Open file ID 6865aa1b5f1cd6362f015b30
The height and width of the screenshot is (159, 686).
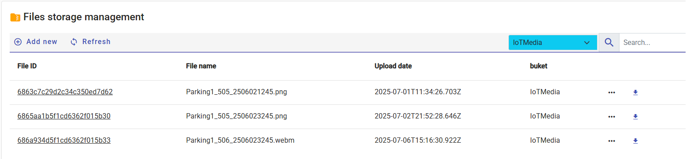(64, 116)
